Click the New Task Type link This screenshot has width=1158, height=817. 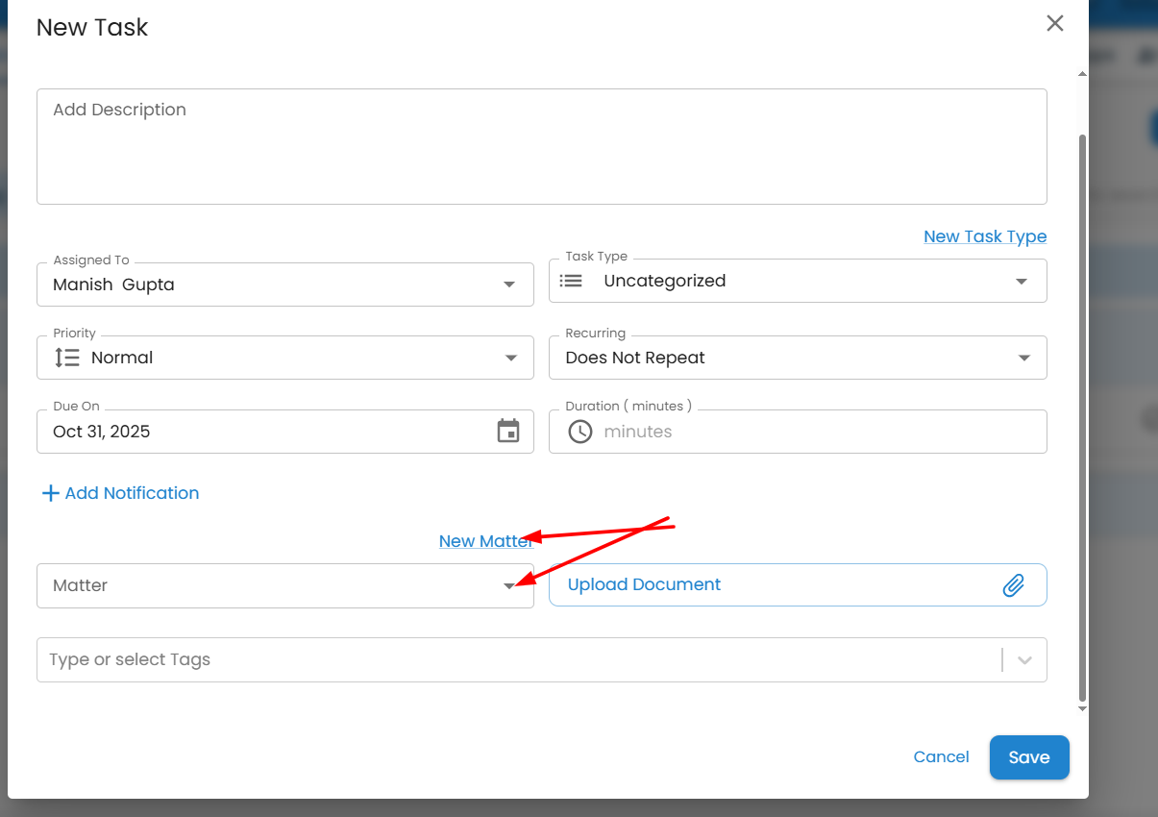click(x=984, y=236)
